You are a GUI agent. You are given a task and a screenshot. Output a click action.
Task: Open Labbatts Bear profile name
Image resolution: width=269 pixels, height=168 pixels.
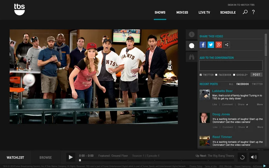pos(222,91)
